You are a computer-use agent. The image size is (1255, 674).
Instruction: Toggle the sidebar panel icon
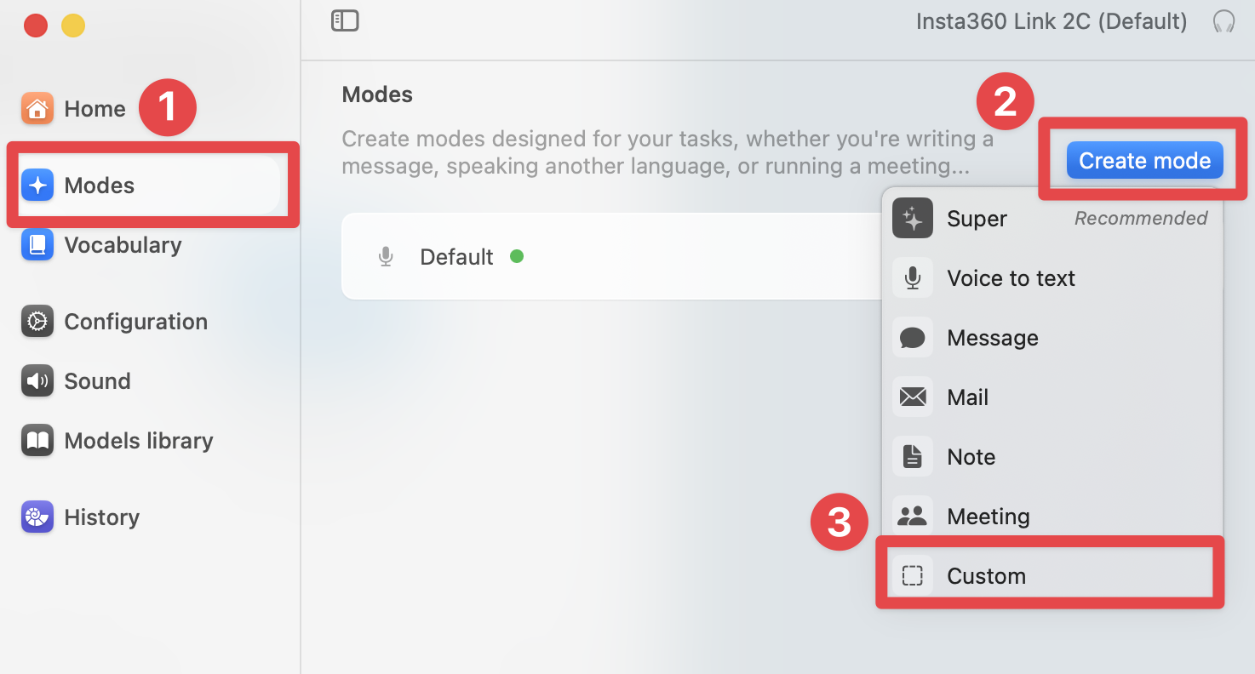pos(345,21)
